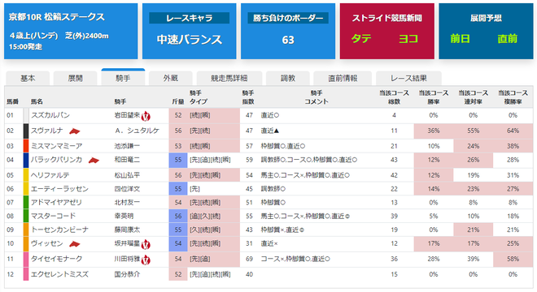
Task: Click red frame color swatch for ミスマンマミーア
Action: (x=26, y=146)
